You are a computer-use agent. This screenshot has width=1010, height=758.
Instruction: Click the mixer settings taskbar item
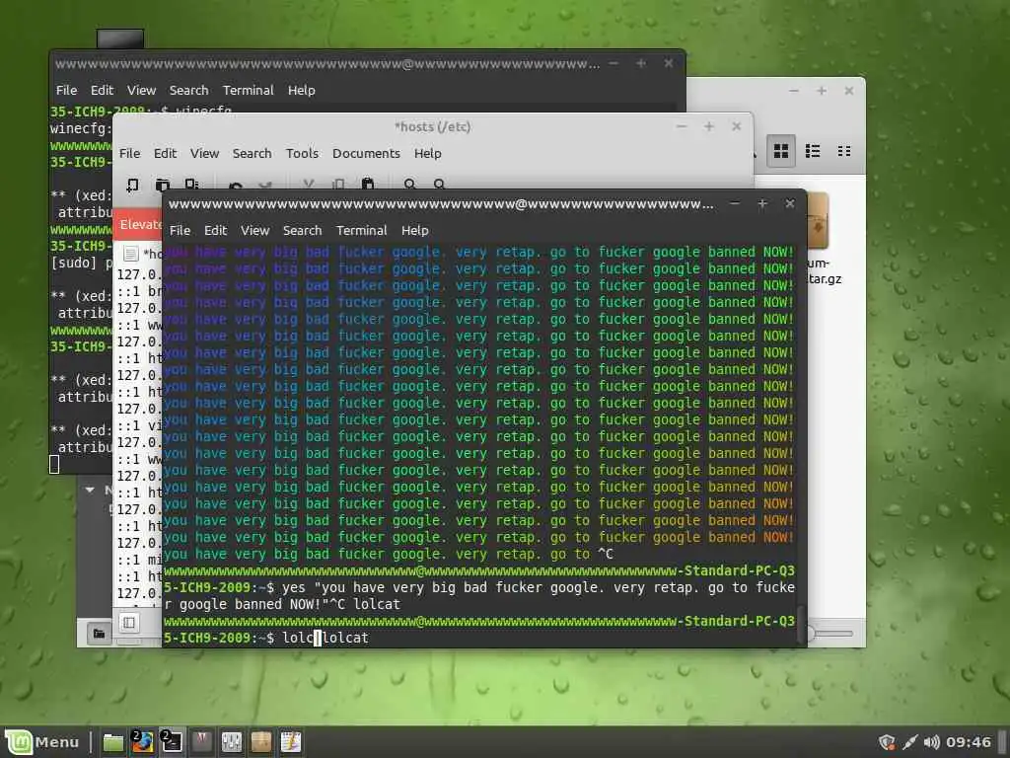point(231,742)
